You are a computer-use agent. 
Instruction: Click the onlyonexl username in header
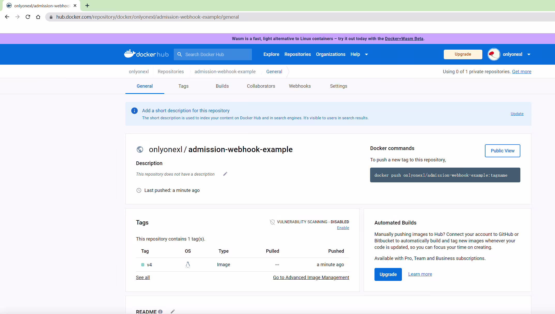pos(512,54)
